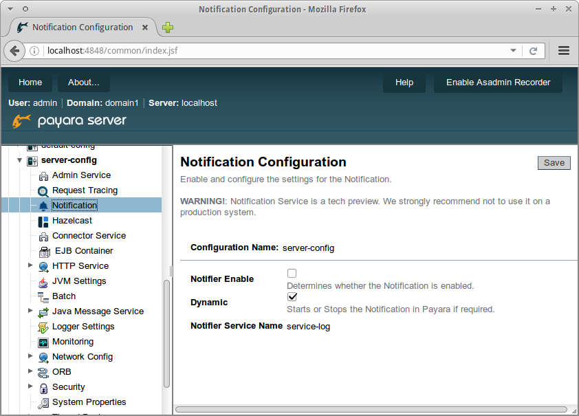Select the JVM Settings coffee cup icon
Viewport: 579px width, 416px height.
click(x=43, y=281)
